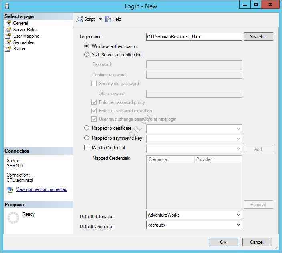Viewport: 282px width, 253px height.
Task: Open the Default language dropdown
Action: pyautogui.click(x=238, y=225)
